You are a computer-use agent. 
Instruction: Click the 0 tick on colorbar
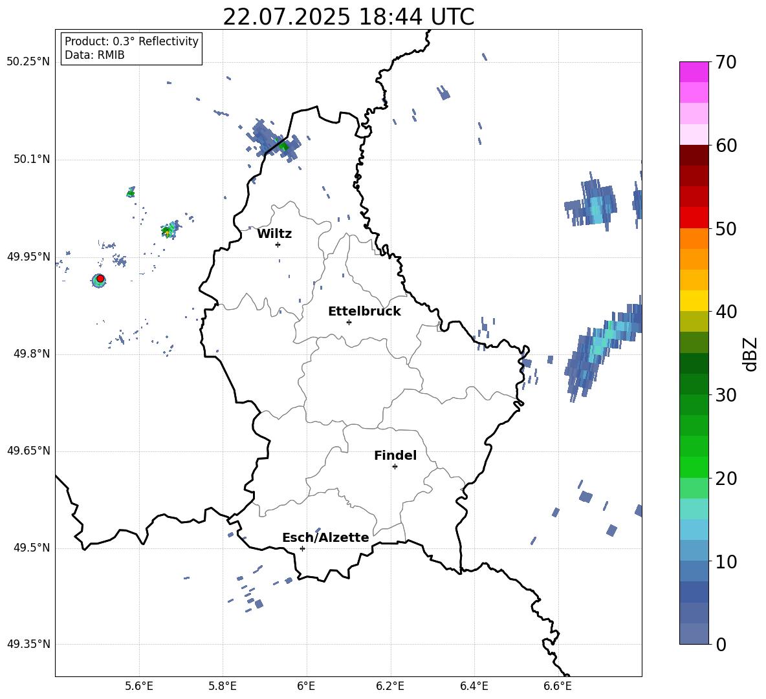tap(721, 644)
